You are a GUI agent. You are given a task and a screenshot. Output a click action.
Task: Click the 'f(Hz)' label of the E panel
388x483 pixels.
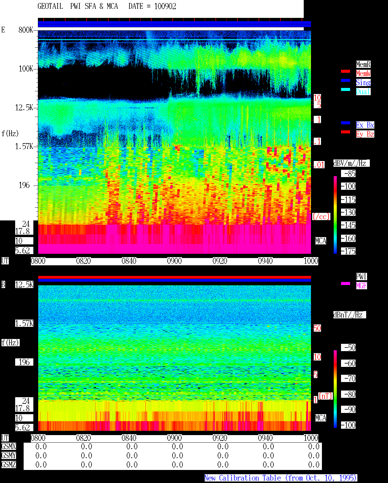pyautogui.click(x=10, y=133)
